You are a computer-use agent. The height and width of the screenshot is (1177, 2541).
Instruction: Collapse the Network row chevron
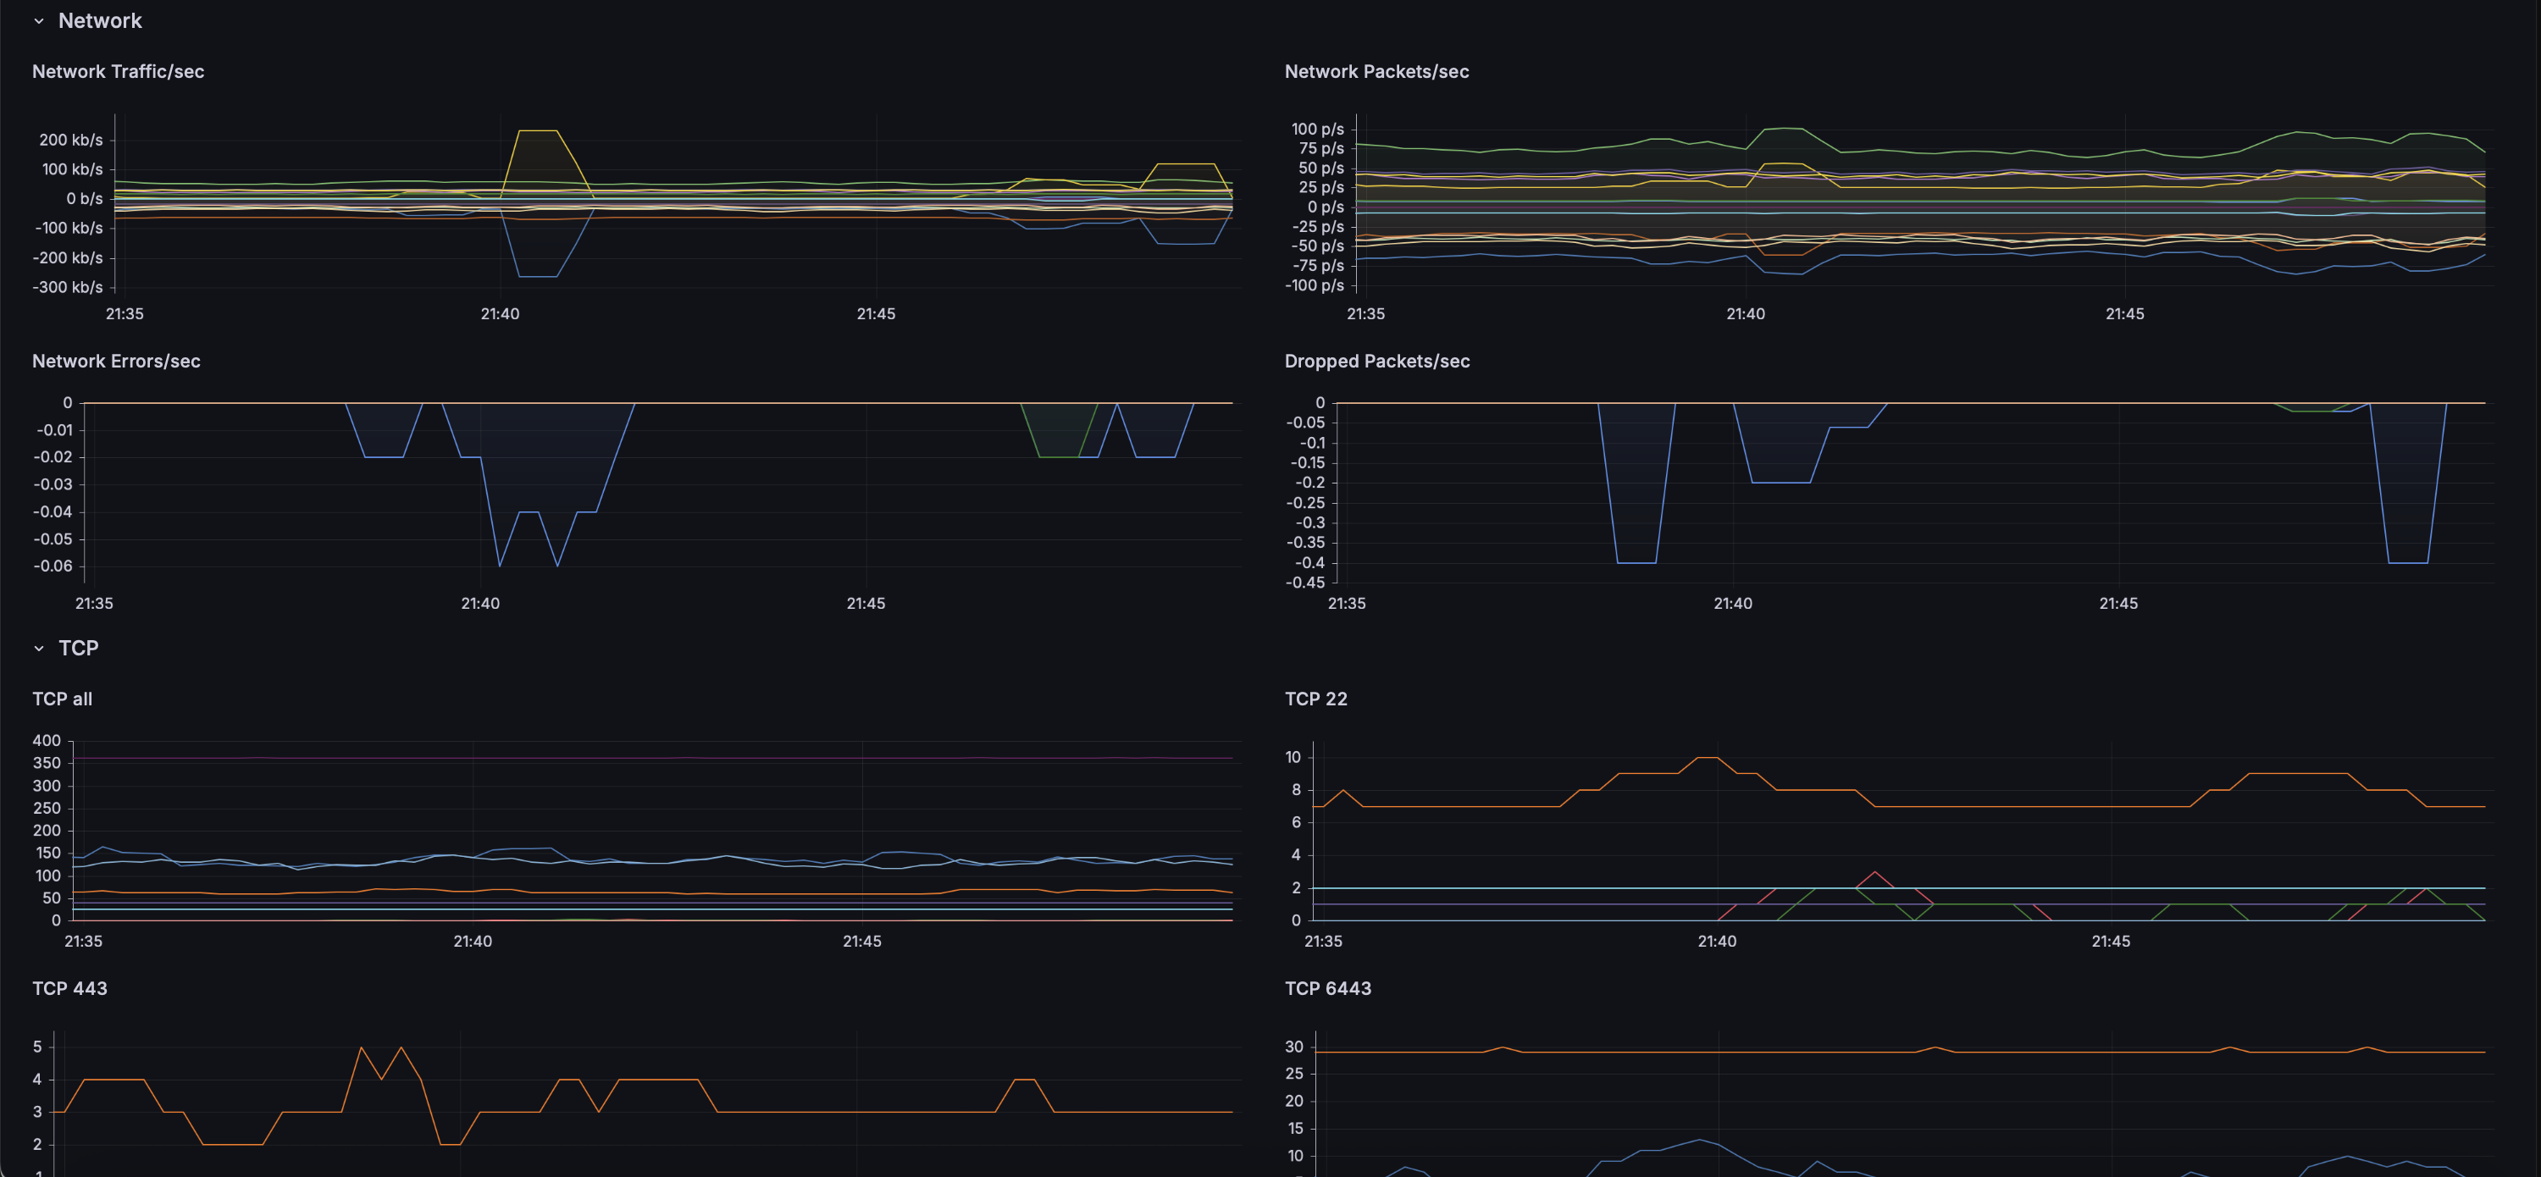pyautogui.click(x=38, y=20)
